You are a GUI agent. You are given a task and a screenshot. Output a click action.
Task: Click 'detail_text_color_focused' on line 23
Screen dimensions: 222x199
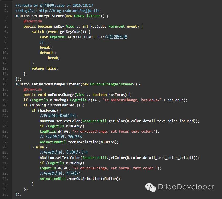168,121
